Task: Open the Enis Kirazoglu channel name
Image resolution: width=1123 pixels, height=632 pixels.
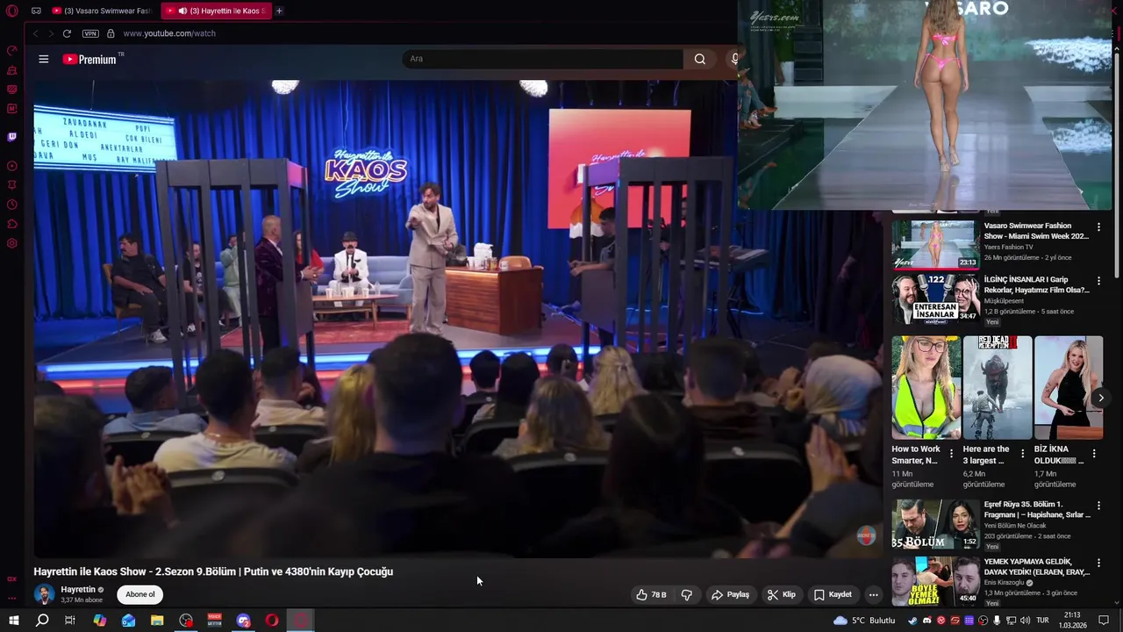Action: pyautogui.click(x=1005, y=582)
